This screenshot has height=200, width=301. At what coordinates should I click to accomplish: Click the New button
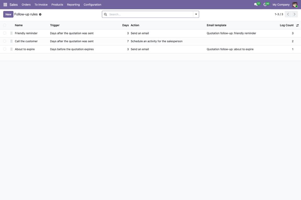pos(8,14)
